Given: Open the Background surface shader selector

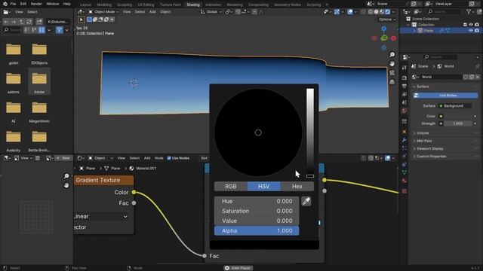Looking at the screenshot, I should click(454, 105).
